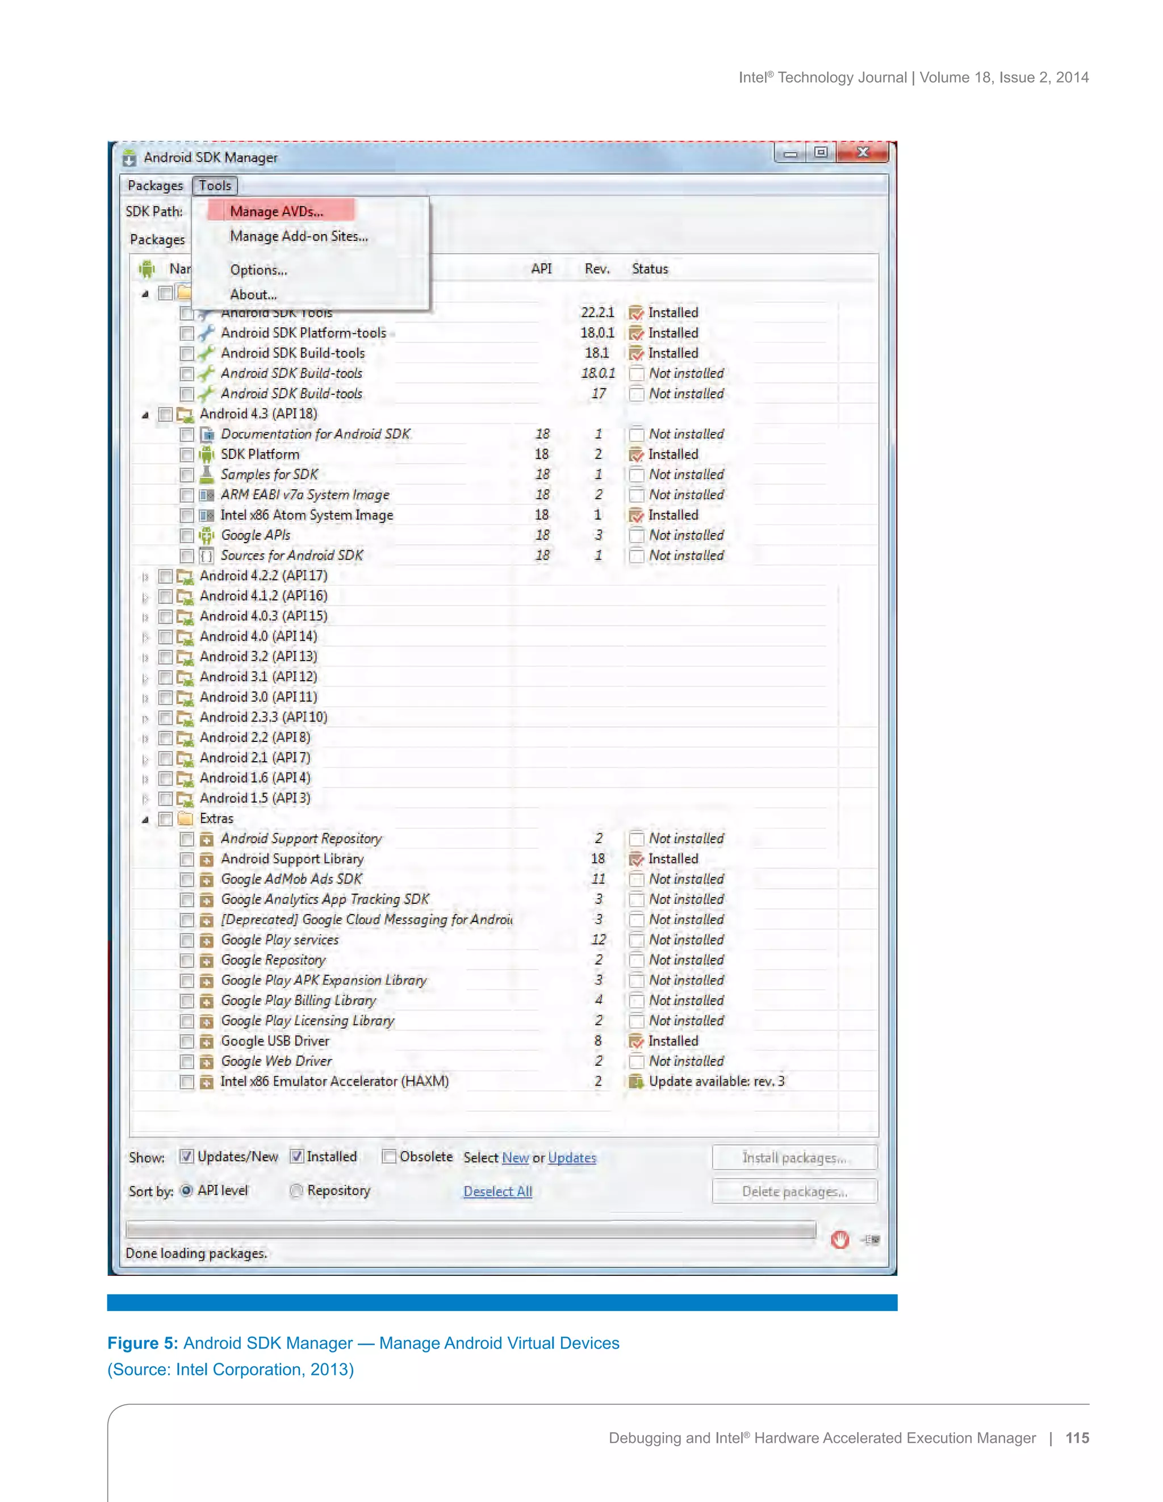
Task: Open About... from the Tools menu
Action: (254, 294)
